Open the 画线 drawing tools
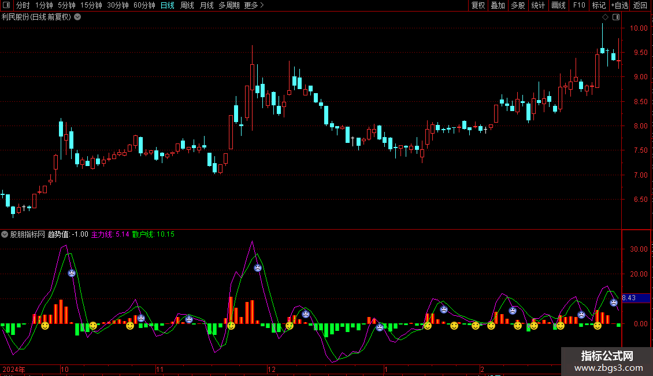 pos(558,5)
